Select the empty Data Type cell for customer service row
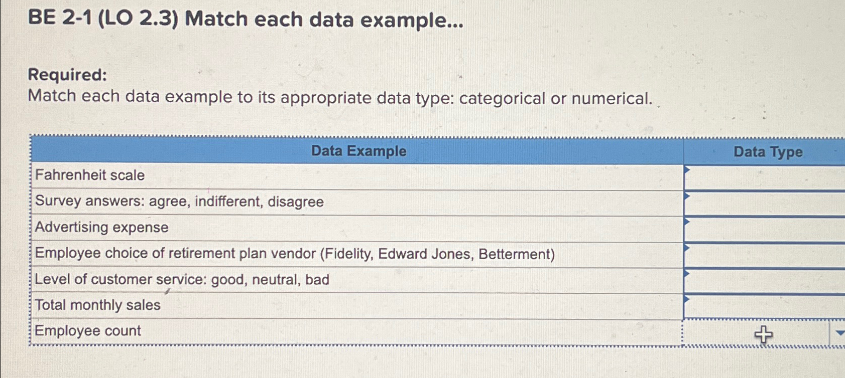The width and height of the screenshot is (845, 378). (x=763, y=280)
